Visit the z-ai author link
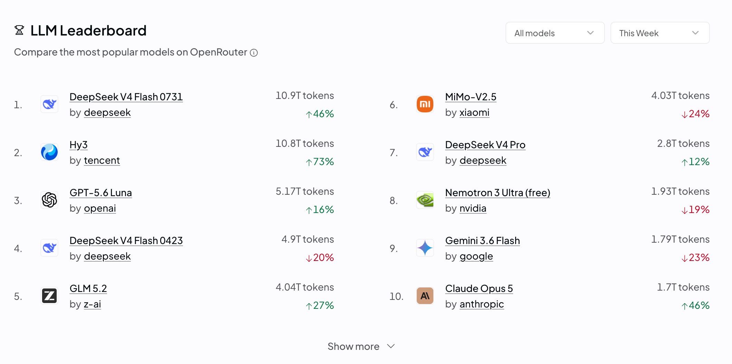This screenshot has height=364, width=732. click(x=92, y=304)
